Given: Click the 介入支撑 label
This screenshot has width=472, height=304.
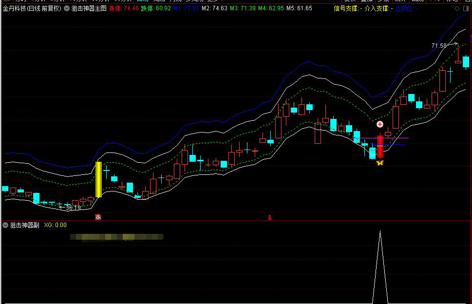Looking at the screenshot, I should 377,8.
